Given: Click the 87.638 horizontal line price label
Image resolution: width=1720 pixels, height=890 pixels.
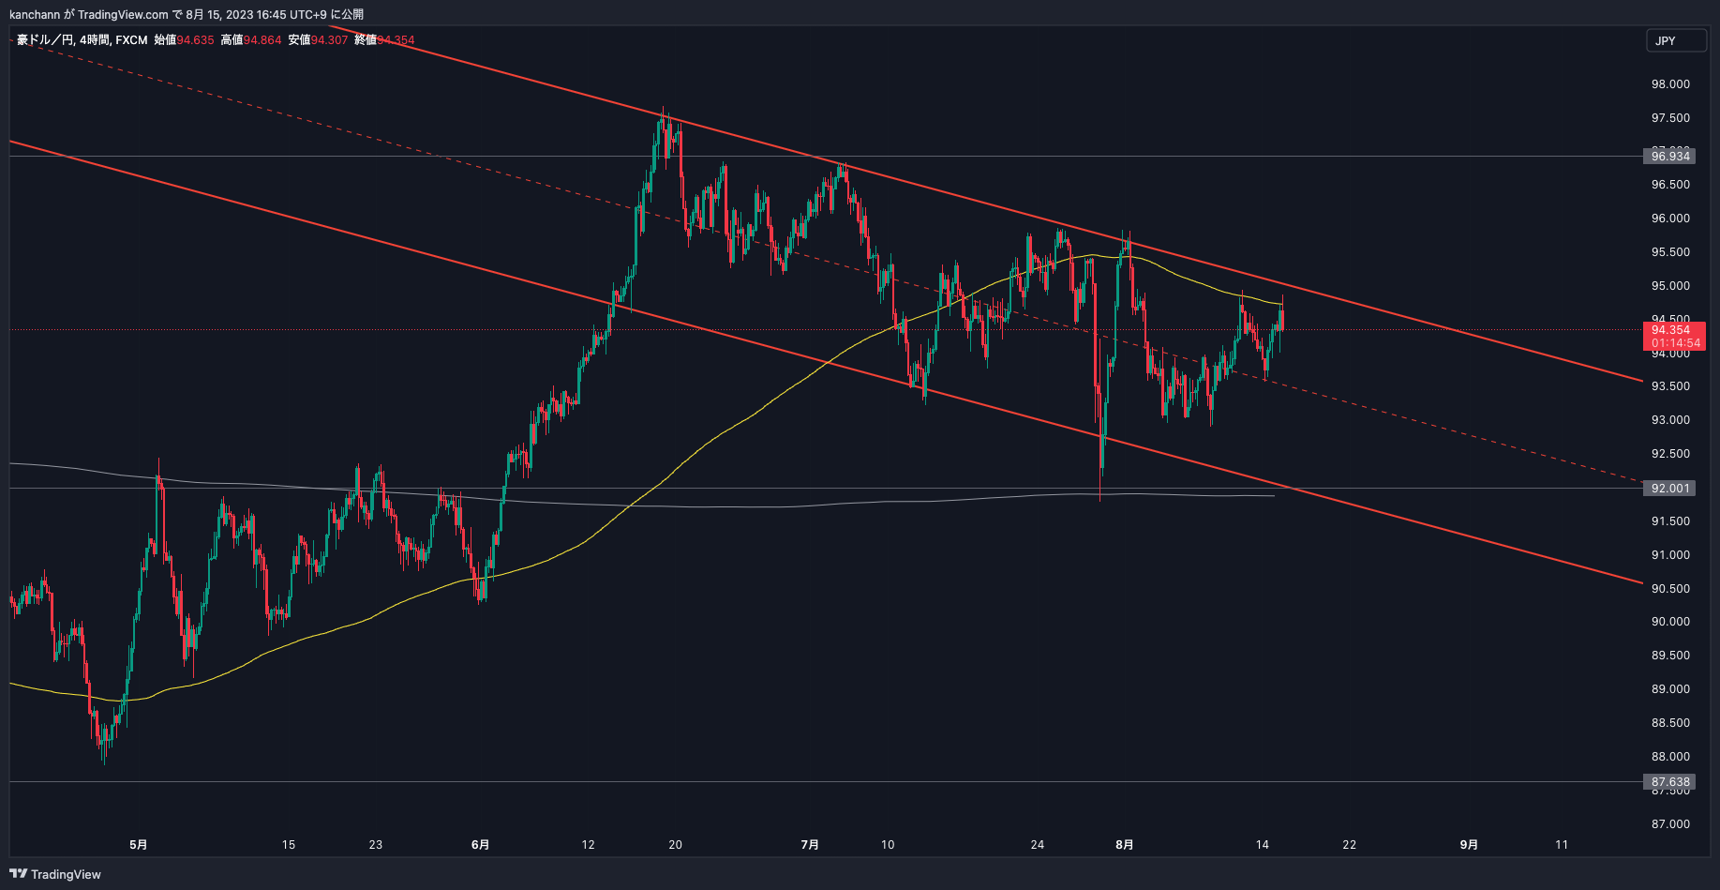Looking at the screenshot, I should coord(1670,781).
